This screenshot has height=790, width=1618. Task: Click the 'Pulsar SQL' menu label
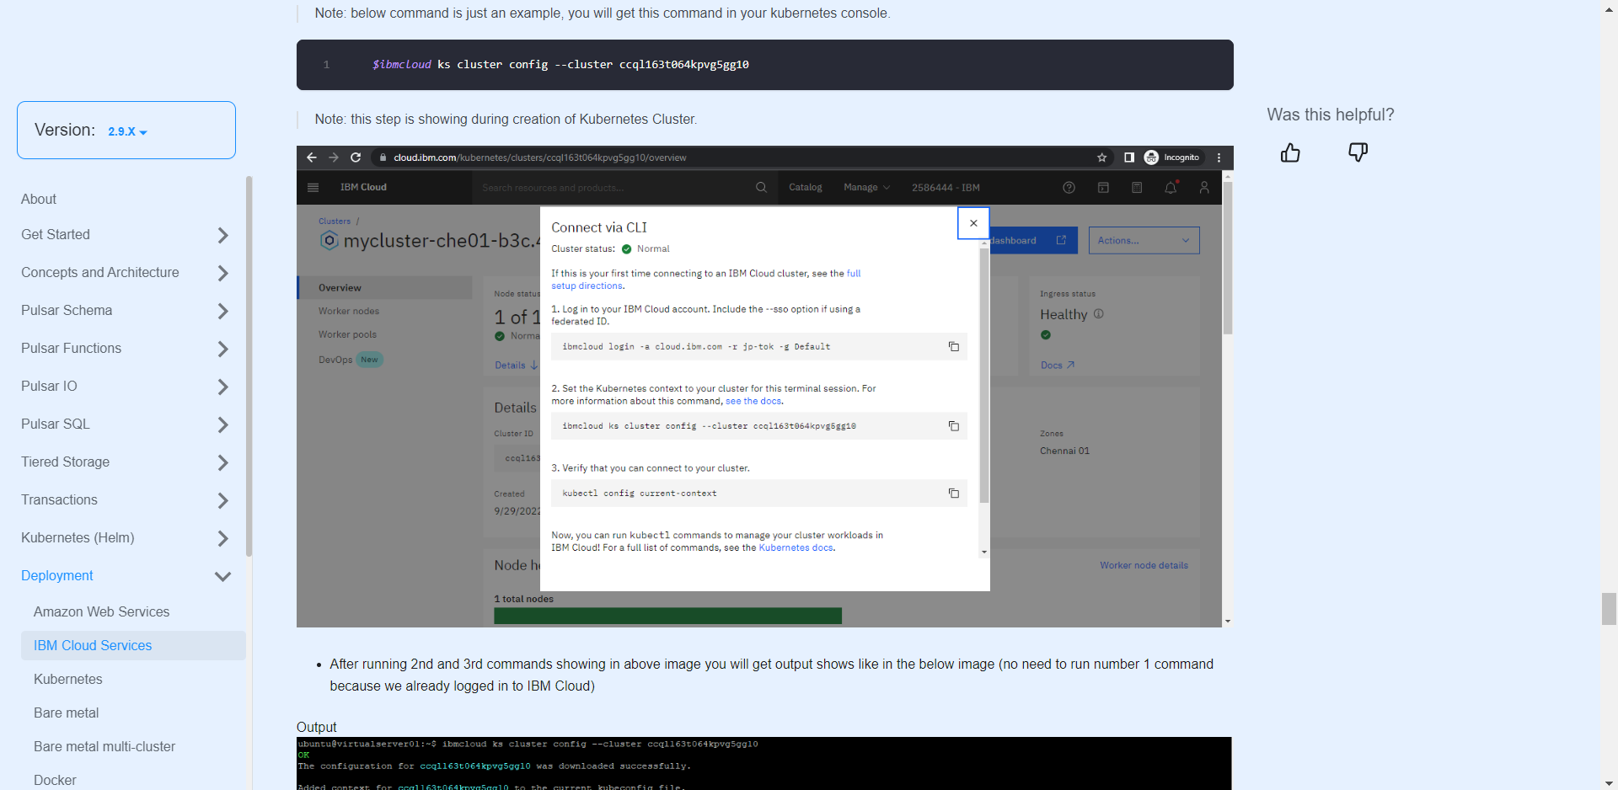(x=55, y=424)
